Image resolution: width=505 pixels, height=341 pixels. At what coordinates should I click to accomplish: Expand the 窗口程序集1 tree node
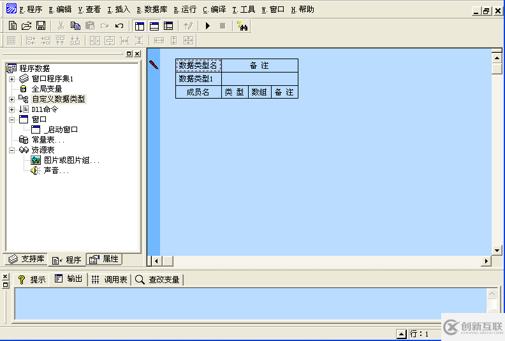point(11,79)
